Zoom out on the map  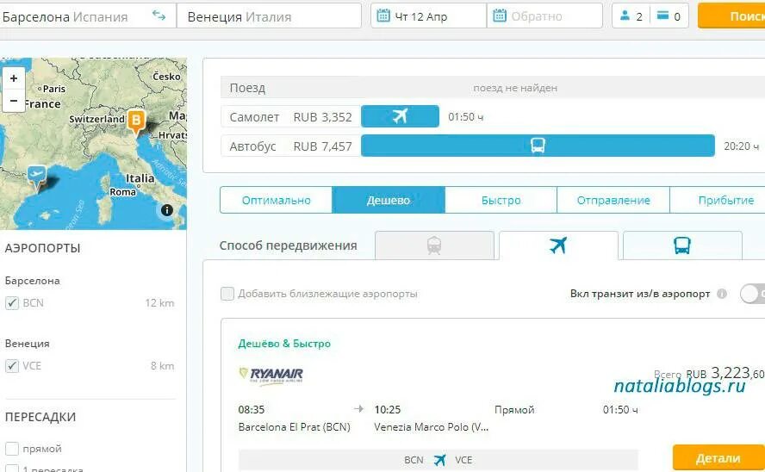pyautogui.click(x=14, y=101)
